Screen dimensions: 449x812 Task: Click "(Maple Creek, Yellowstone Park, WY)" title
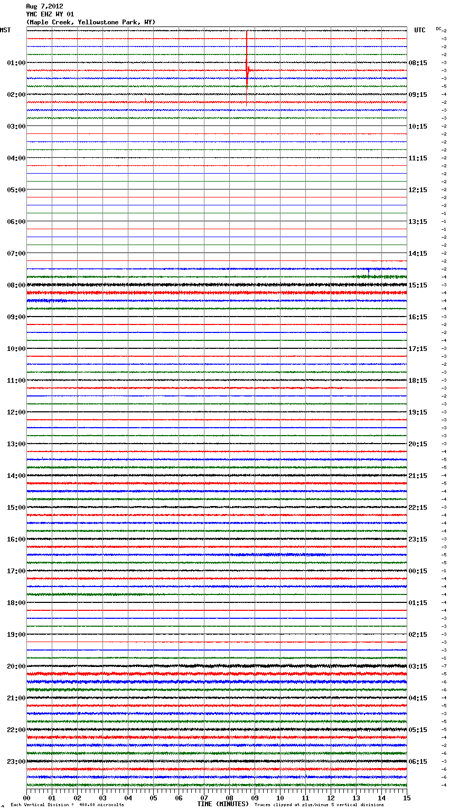(x=91, y=22)
